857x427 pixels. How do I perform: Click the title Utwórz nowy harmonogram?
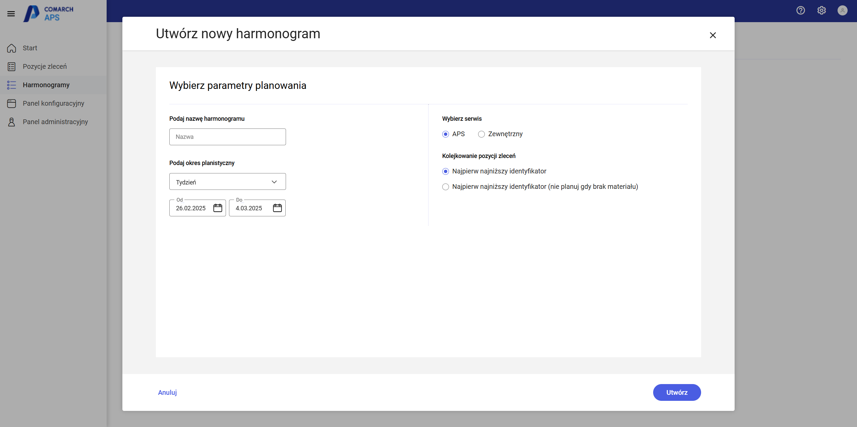click(x=238, y=34)
